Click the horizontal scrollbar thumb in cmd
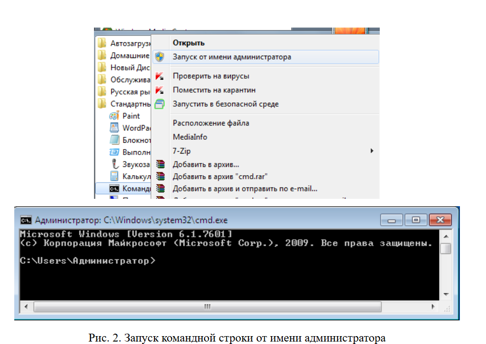This screenshot has height=344, width=486. (207, 306)
